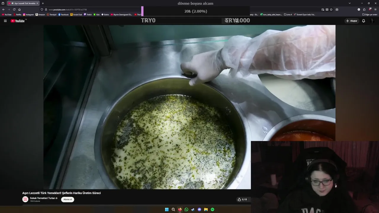Show site security shield information

[42, 9]
